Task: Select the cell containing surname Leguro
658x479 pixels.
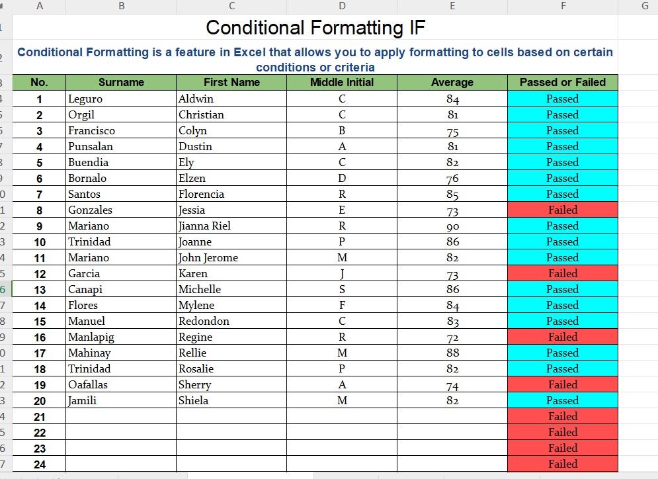Action: click(121, 99)
